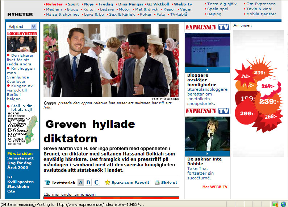Viewport: 288px width, 207px height.
Task: Click the red arrow beside Kungen av visrock
Action: (8, 86)
